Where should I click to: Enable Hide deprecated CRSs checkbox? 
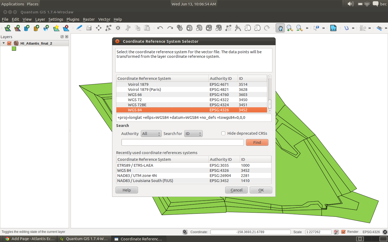[223, 133]
